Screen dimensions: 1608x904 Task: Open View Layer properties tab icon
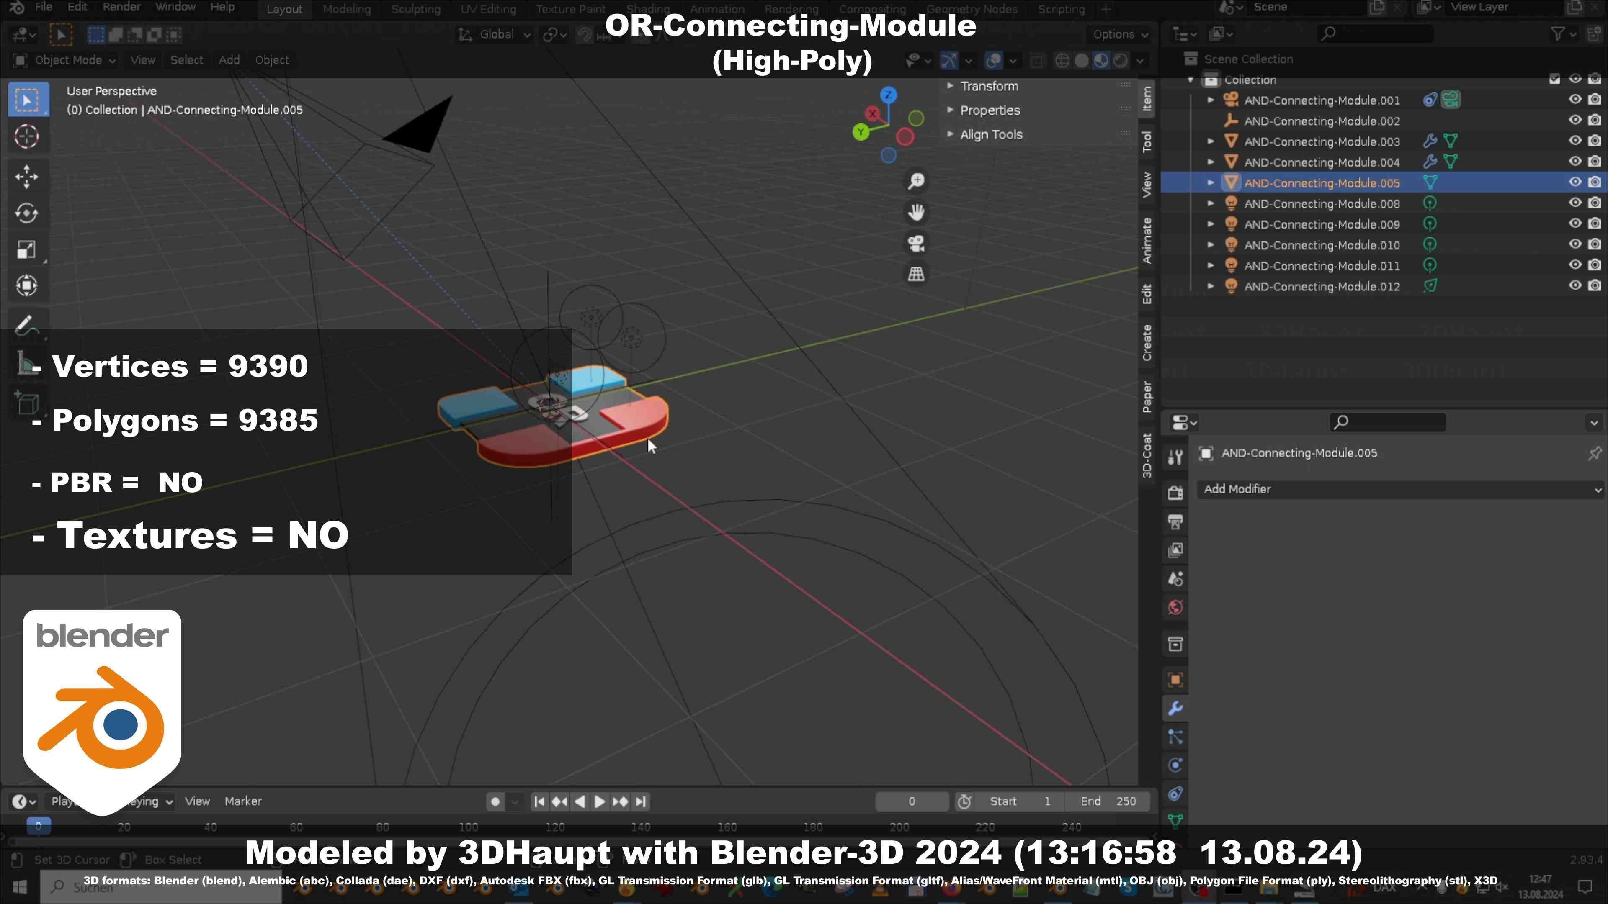[x=1175, y=550]
